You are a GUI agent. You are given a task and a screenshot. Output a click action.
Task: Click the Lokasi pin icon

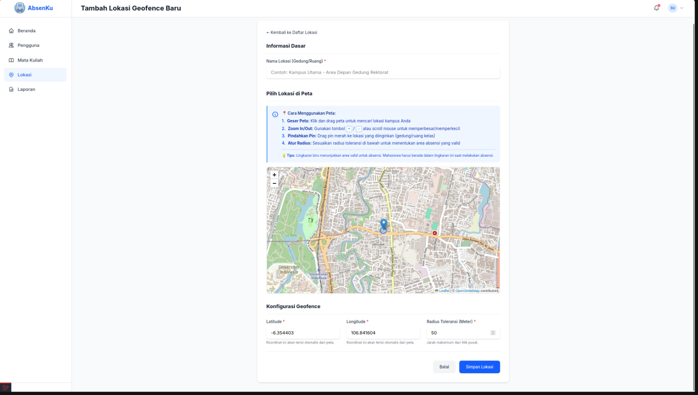[11, 75]
